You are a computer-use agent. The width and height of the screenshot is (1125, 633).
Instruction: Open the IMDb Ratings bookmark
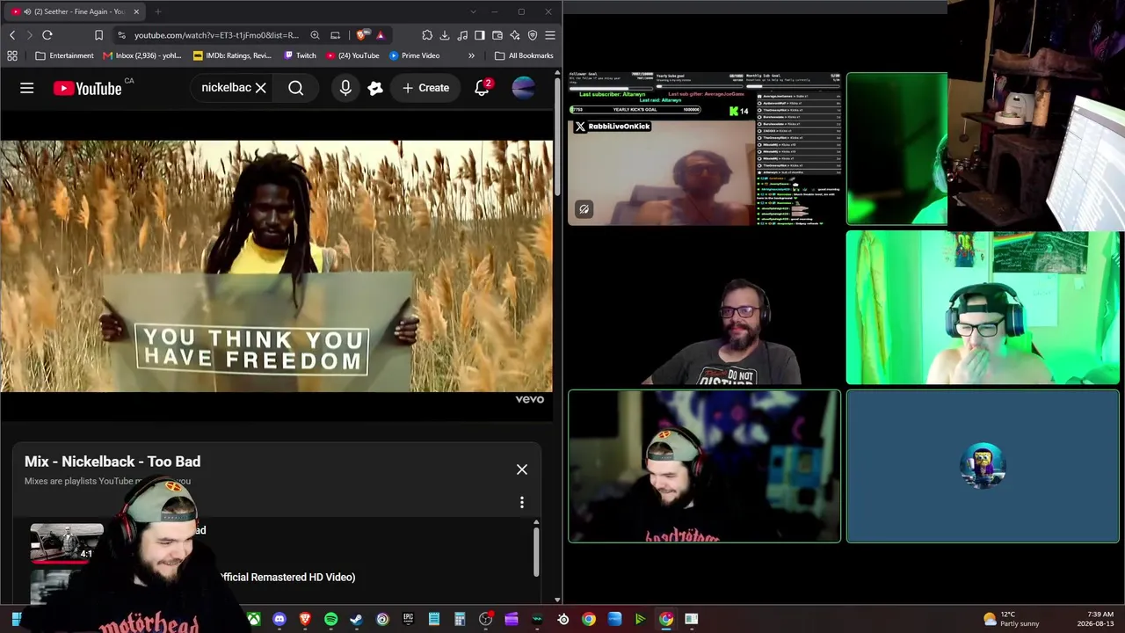(x=232, y=55)
